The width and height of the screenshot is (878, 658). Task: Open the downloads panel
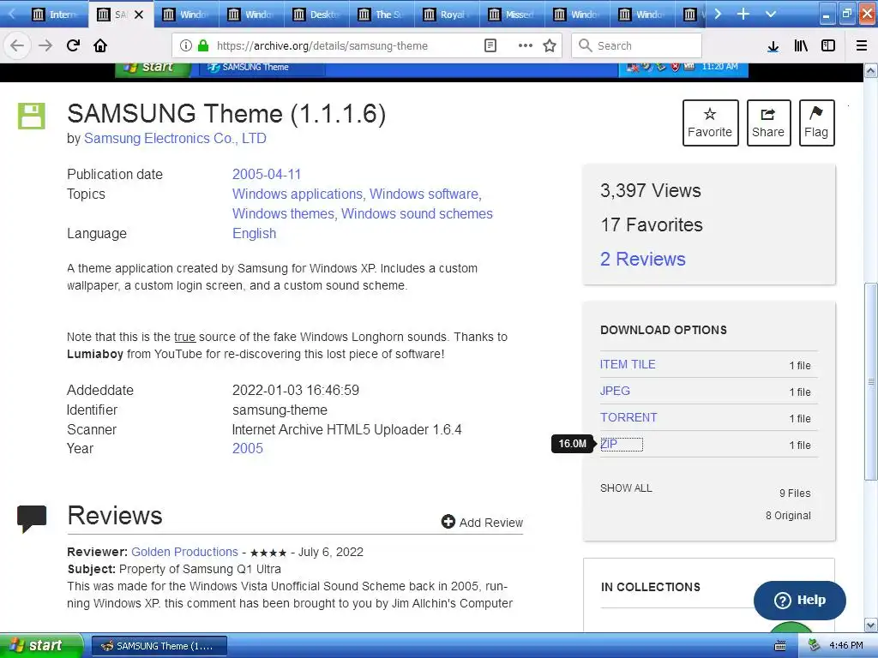coord(773,46)
